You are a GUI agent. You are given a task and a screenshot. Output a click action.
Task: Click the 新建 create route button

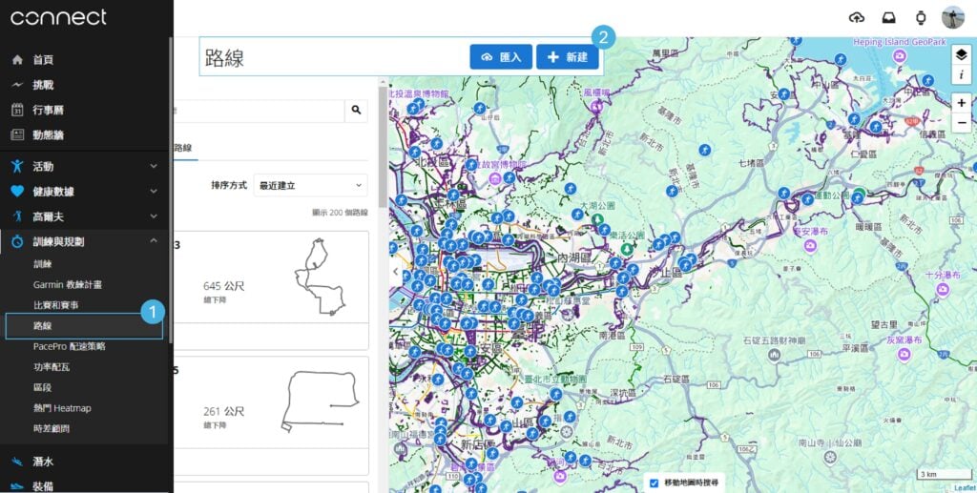point(567,56)
